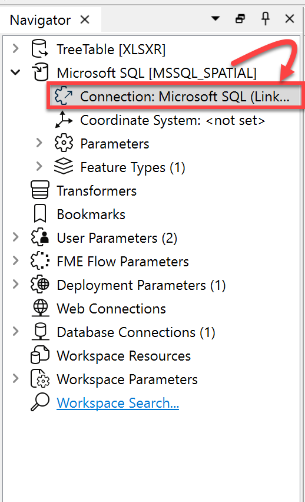
Task: Float the Navigator panel using undock icon
Action: 240,19
